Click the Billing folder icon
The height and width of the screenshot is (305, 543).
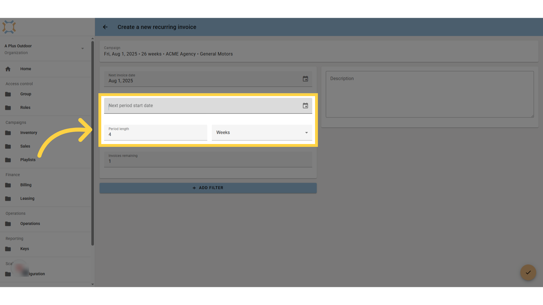8,185
